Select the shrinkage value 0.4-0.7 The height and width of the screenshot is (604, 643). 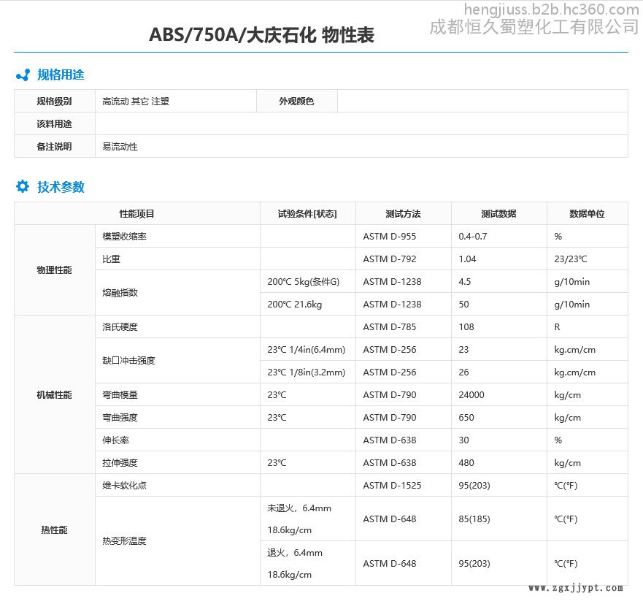[x=473, y=237]
